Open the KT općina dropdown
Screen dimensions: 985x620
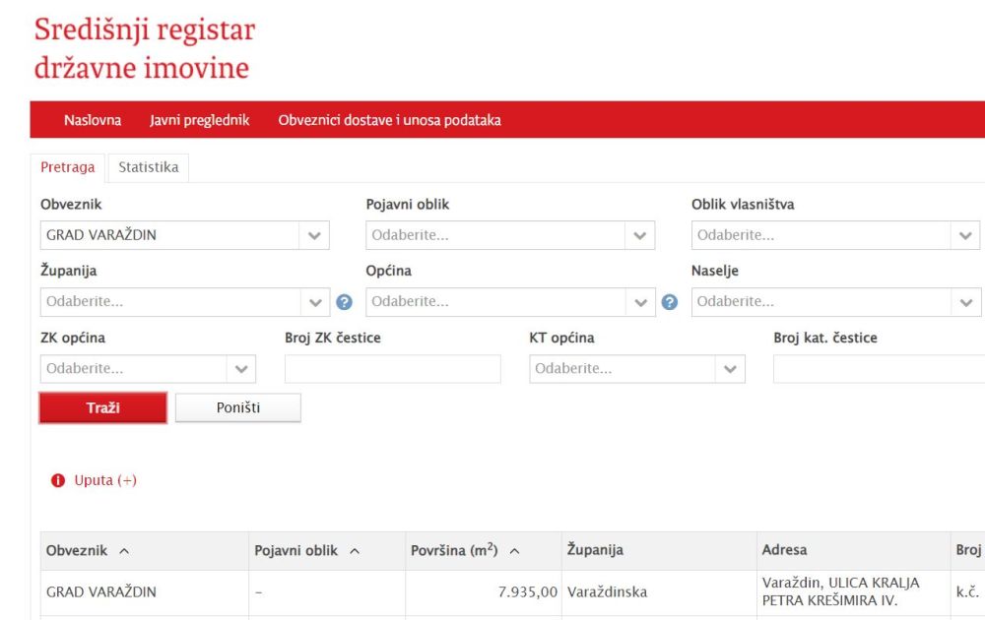click(x=730, y=369)
